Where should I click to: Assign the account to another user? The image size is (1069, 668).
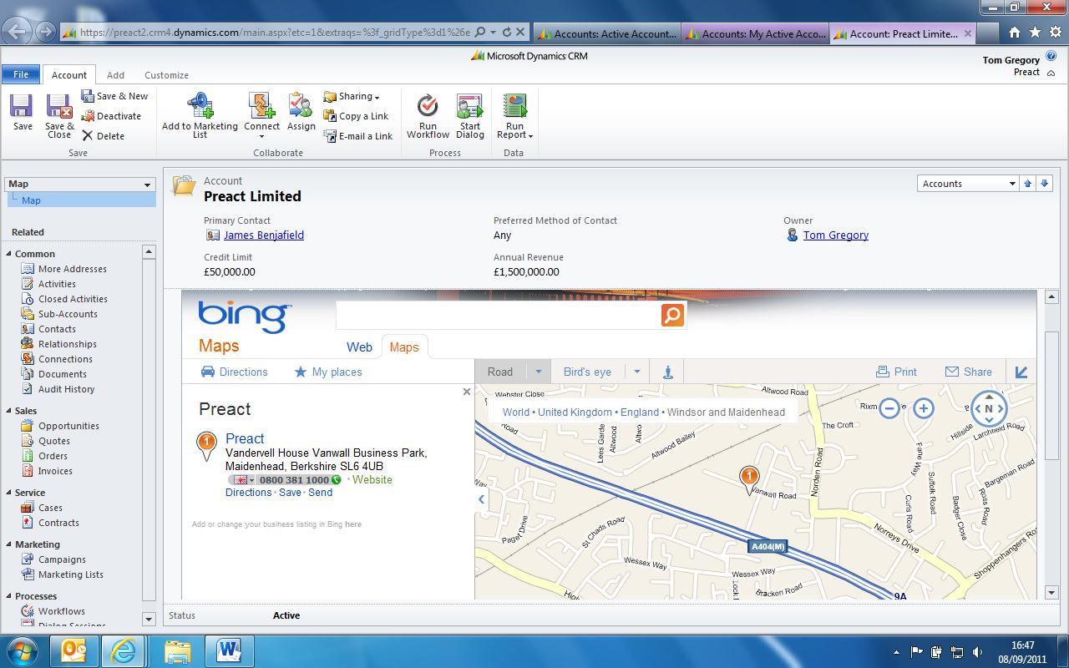(301, 113)
